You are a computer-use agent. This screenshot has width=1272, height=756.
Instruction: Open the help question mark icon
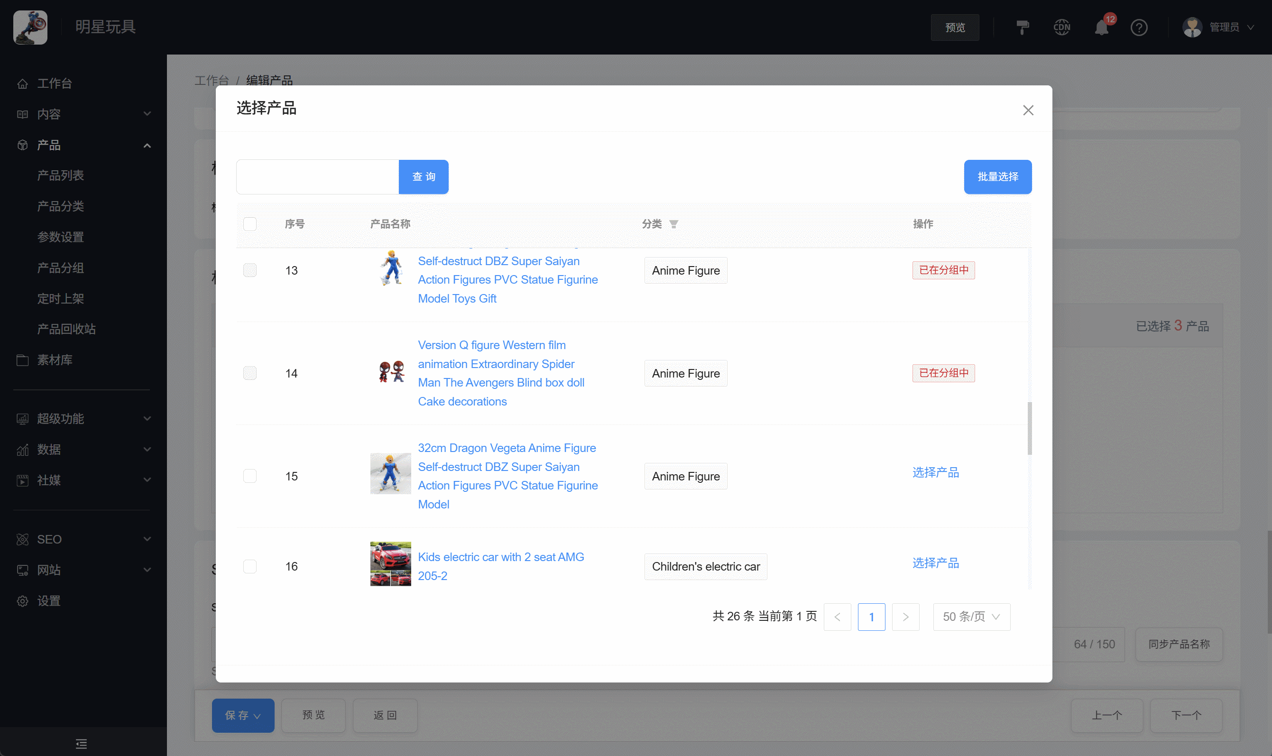[1139, 28]
